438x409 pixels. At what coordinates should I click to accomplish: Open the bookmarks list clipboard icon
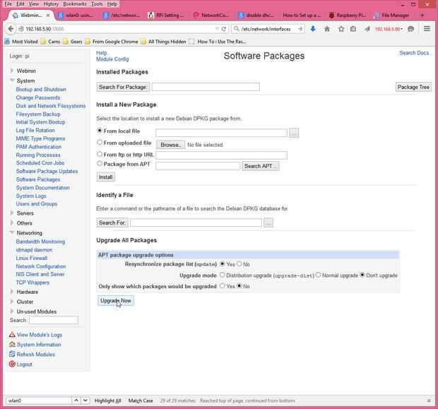(x=353, y=29)
